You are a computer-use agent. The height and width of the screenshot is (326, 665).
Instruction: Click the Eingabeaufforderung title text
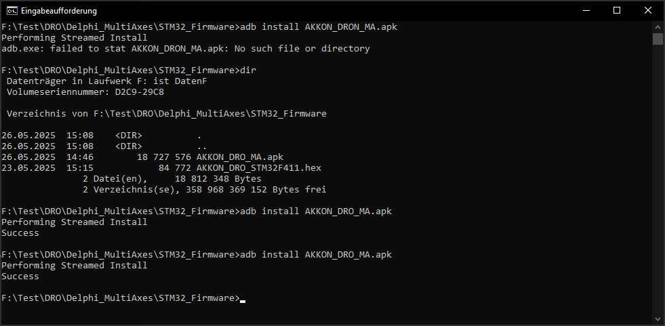59,11
